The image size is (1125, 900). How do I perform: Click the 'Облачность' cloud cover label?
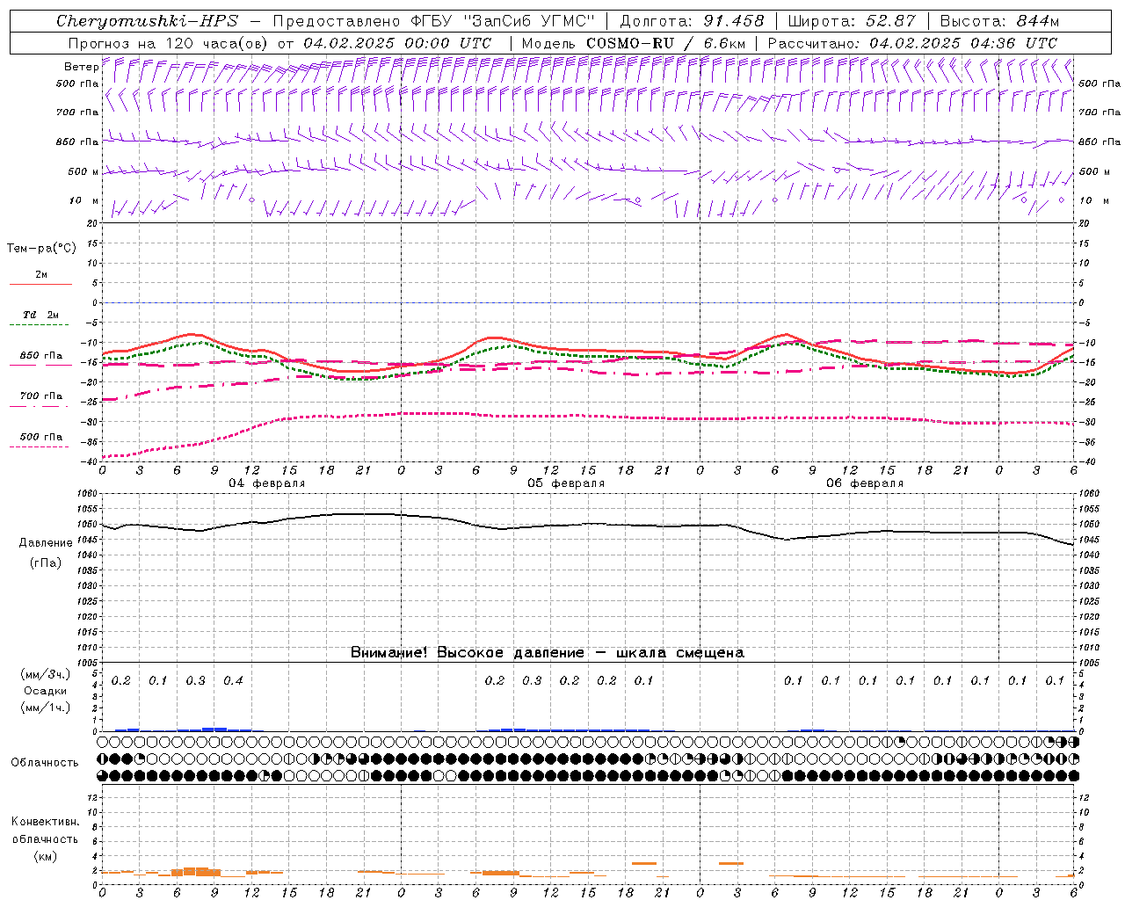tap(45, 763)
